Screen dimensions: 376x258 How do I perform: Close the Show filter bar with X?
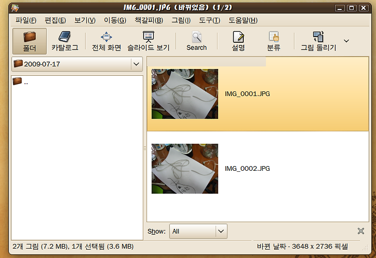point(361,231)
